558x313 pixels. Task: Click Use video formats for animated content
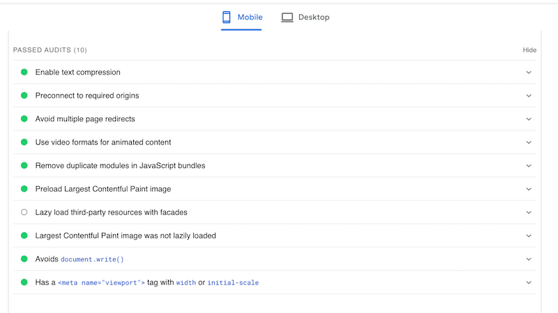tap(103, 142)
